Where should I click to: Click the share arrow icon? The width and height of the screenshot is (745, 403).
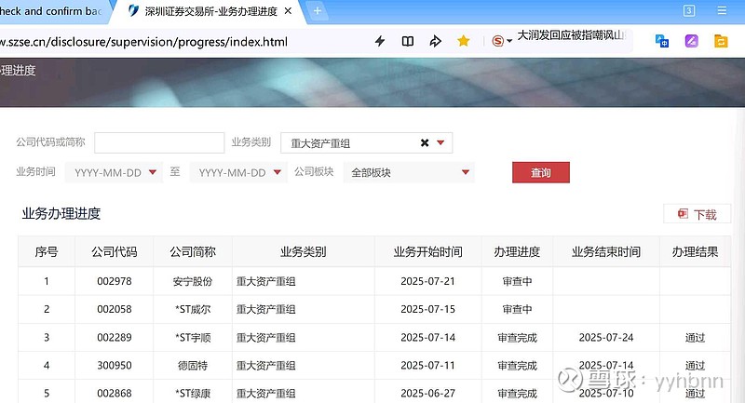point(435,41)
